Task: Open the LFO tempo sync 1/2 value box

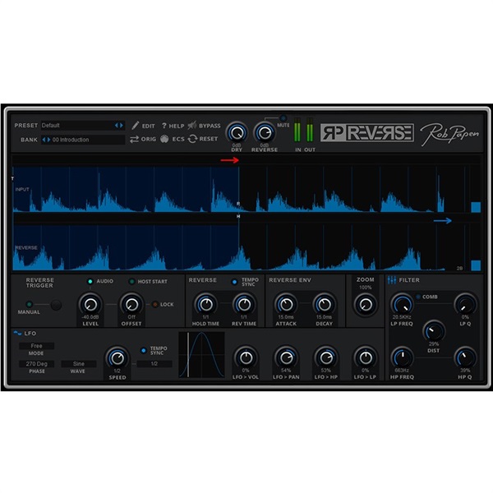Action: [154, 364]
